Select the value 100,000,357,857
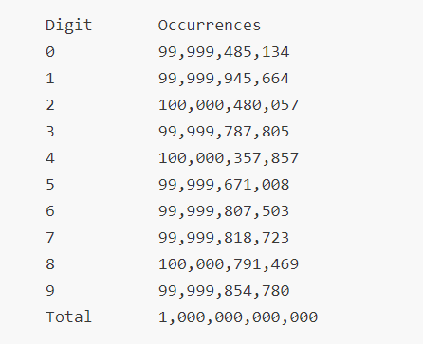Image resolution: width=423 pixels, height=344 pixels. 229,158
